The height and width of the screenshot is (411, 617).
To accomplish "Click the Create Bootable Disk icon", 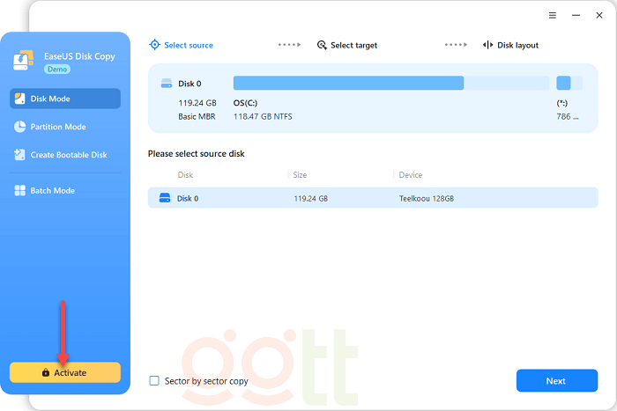I will 21,155.
